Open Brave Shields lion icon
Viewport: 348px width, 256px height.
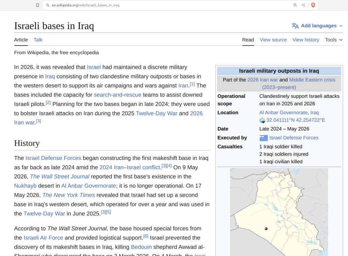[313, 5]
